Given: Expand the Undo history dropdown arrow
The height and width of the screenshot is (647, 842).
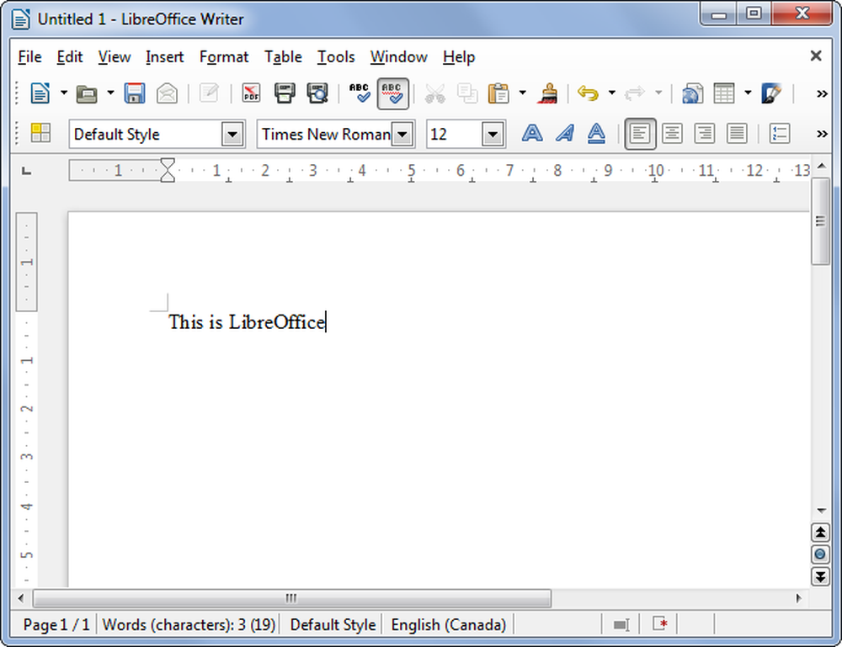Looking at the screenshot, I should coord(611,93).
